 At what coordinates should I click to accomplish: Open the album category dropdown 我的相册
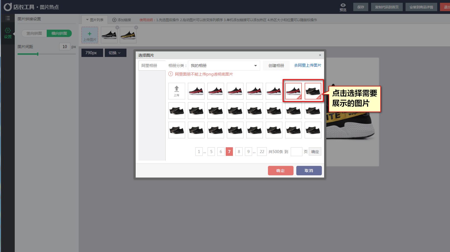(x=224, y=66)
